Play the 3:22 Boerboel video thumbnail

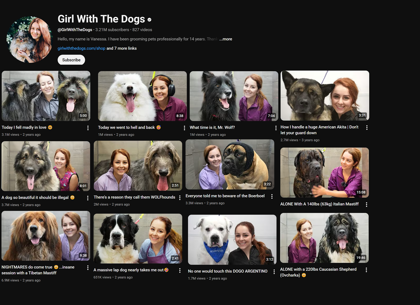point(230,165)
